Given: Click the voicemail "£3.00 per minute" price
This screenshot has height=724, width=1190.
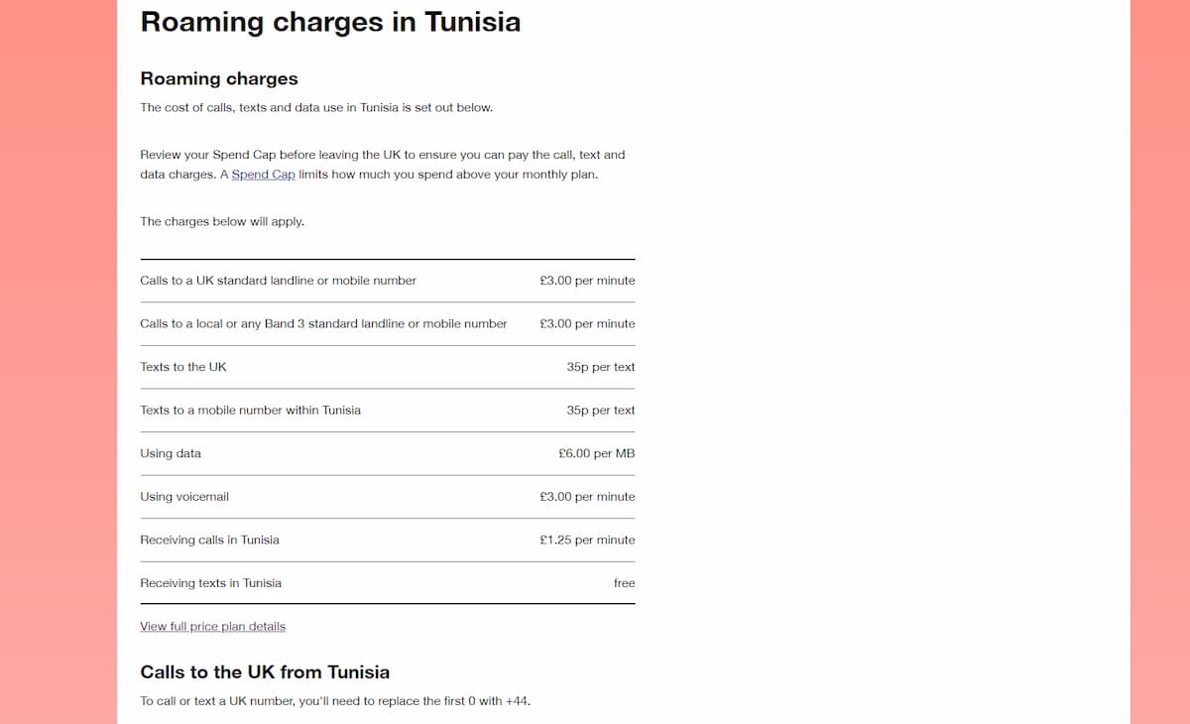Looking at the screenshot, I should click(x=587, y=497).
